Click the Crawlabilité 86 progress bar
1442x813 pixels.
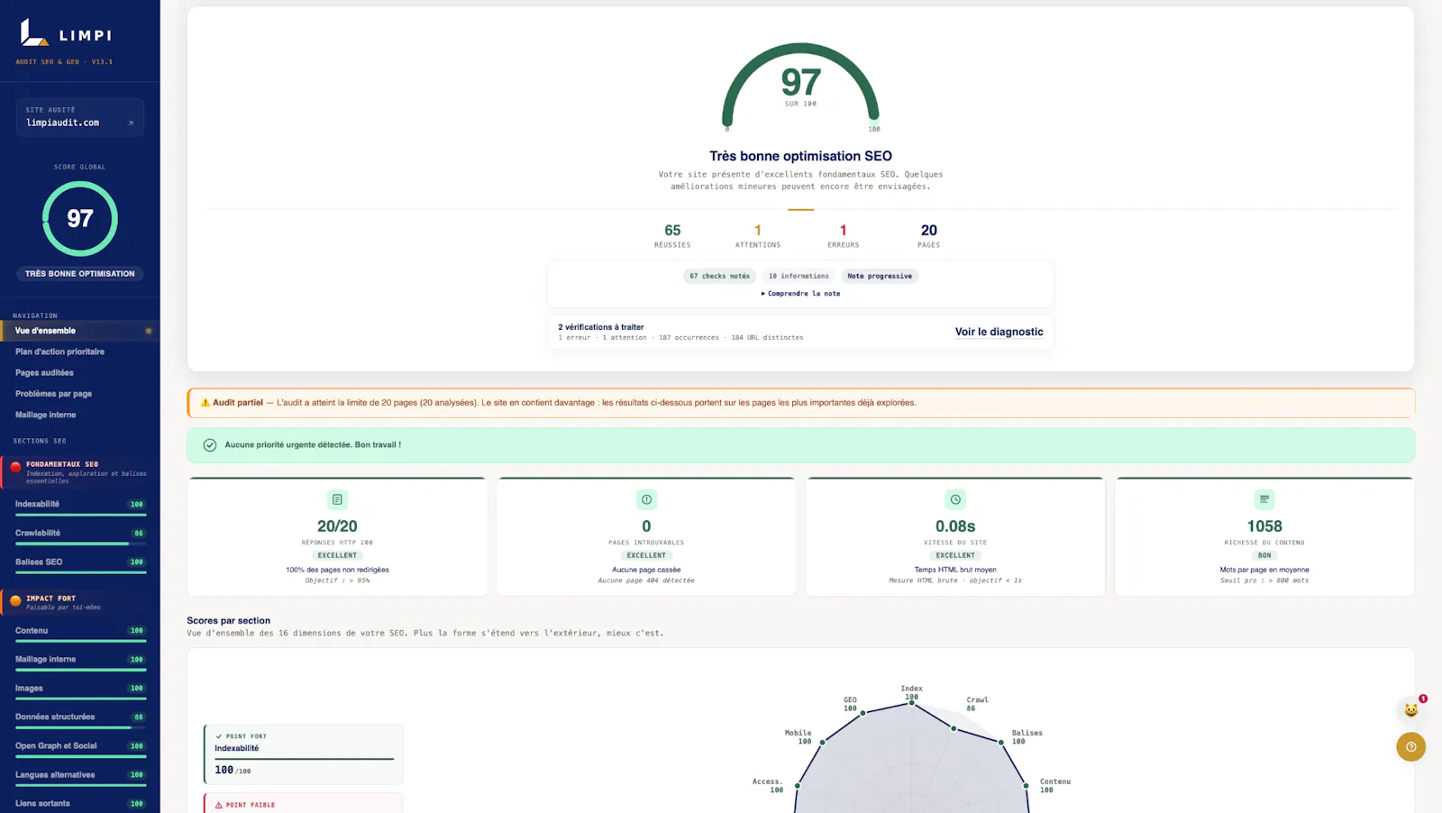(x=80, y=544)
